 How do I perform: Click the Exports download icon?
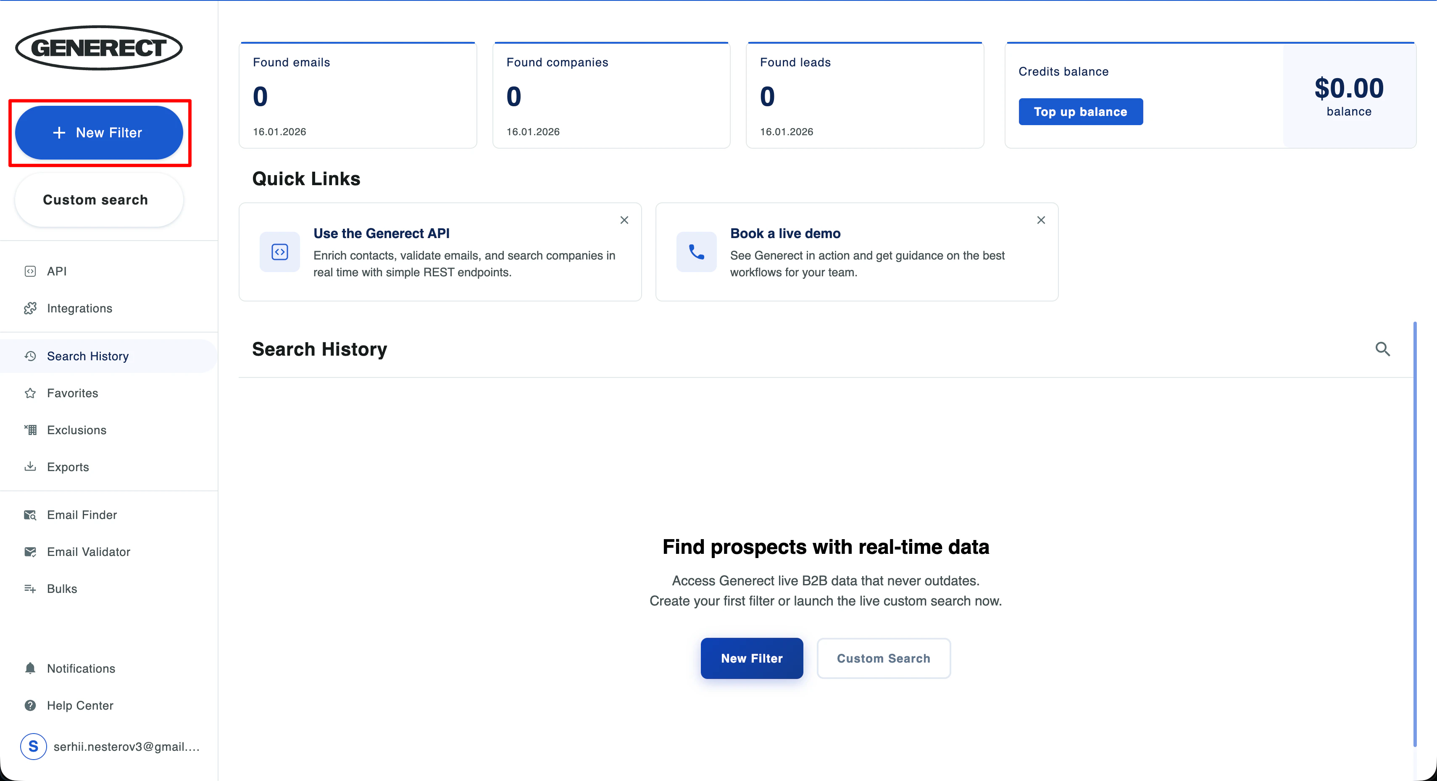30,467
